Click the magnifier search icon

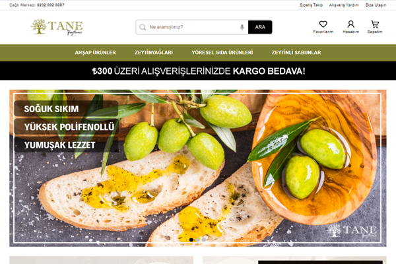pos(143,27)
